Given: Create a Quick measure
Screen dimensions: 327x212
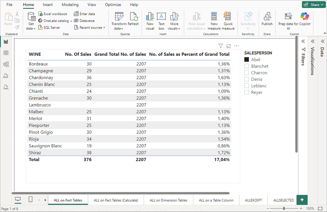Looking at the screenshot, I should point(228,21).
